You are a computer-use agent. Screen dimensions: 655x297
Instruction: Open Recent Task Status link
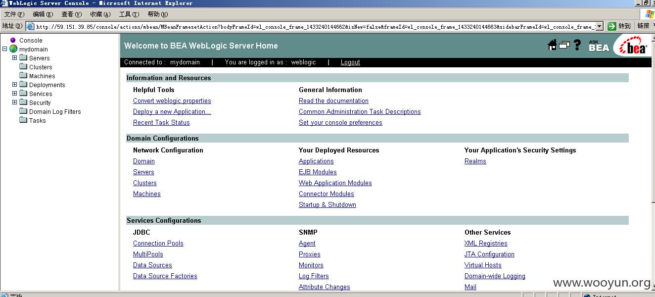tap(161, 123)
